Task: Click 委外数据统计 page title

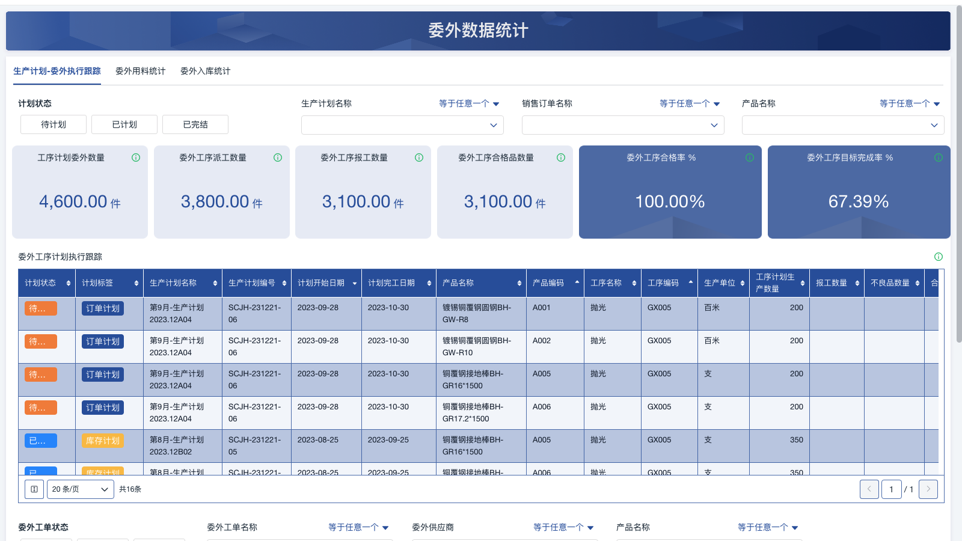Action: coord(478,30)
